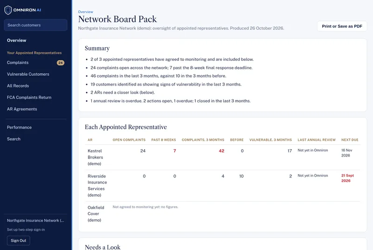Click '1 annual review is overdue' bullet
Image resolution: width=373 pixels, height=250 pixels.
pyautogui.click(x=170, y=101)
